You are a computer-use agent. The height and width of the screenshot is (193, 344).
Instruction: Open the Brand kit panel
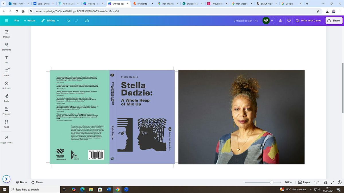coord(6,72)
